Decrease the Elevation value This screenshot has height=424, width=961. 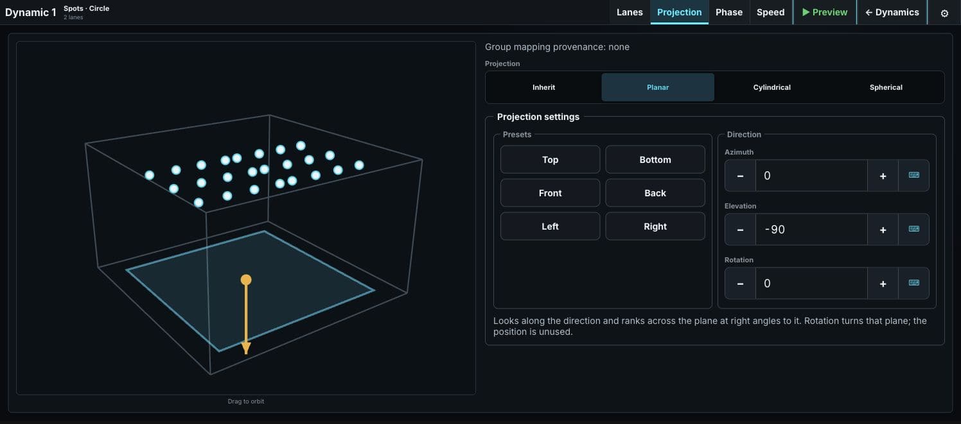(x=740, y=229)
